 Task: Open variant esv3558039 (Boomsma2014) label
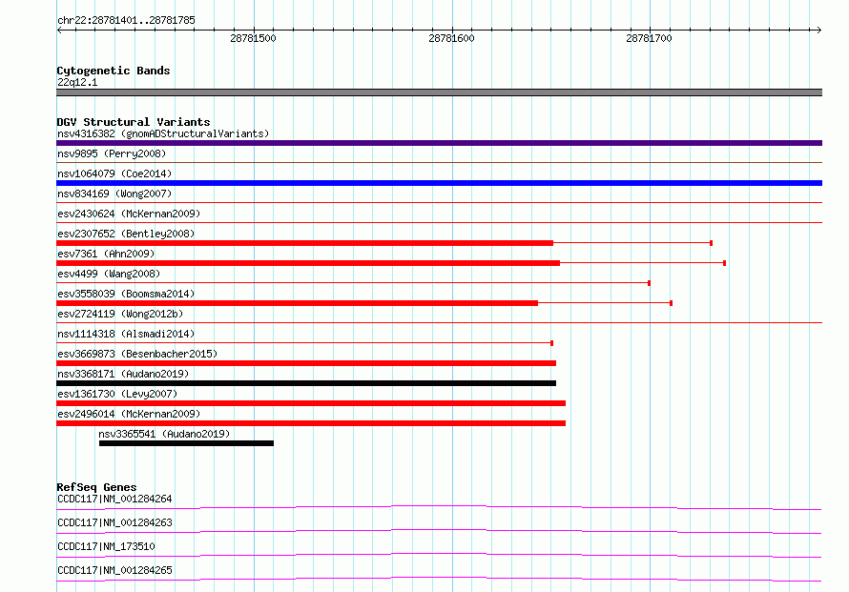click(126, 294)
